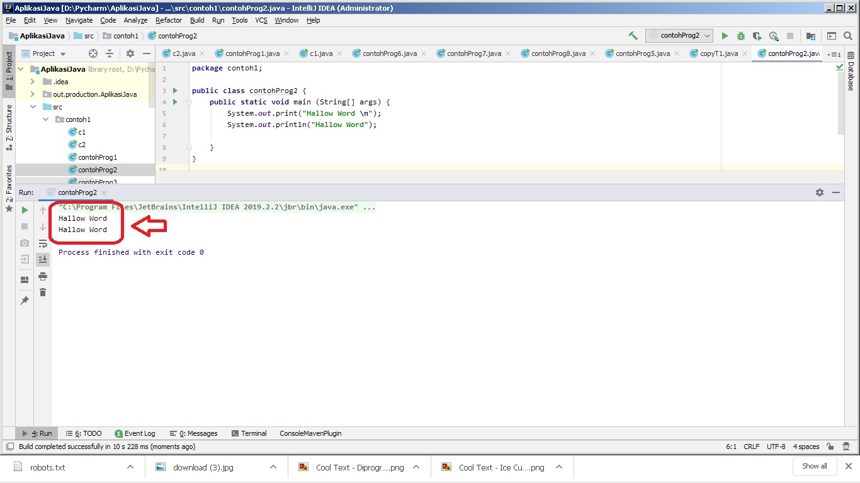This screenshot has height=483, width=860.
Task: Clear the Run console with the trash icon
Action: click(x=42, y=292)
